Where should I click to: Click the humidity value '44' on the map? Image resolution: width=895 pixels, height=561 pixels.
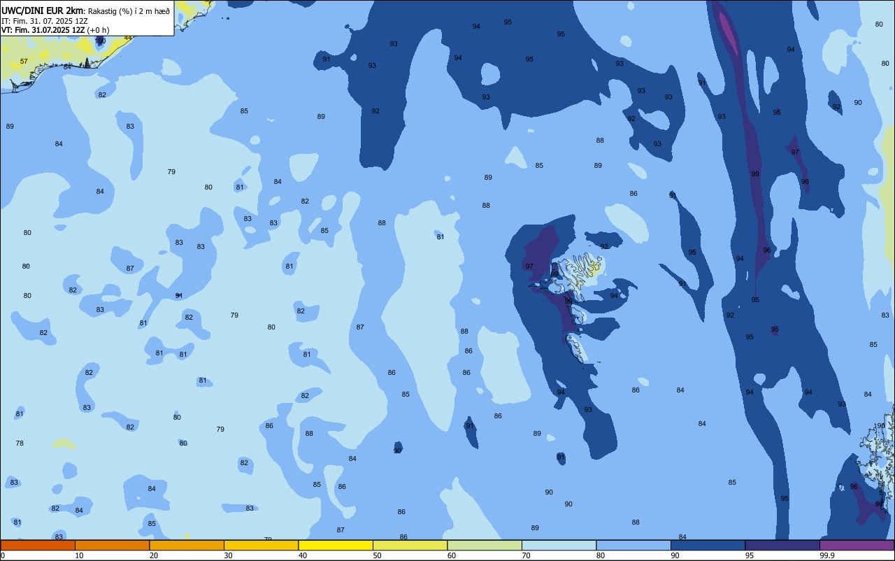click(128, 38)
